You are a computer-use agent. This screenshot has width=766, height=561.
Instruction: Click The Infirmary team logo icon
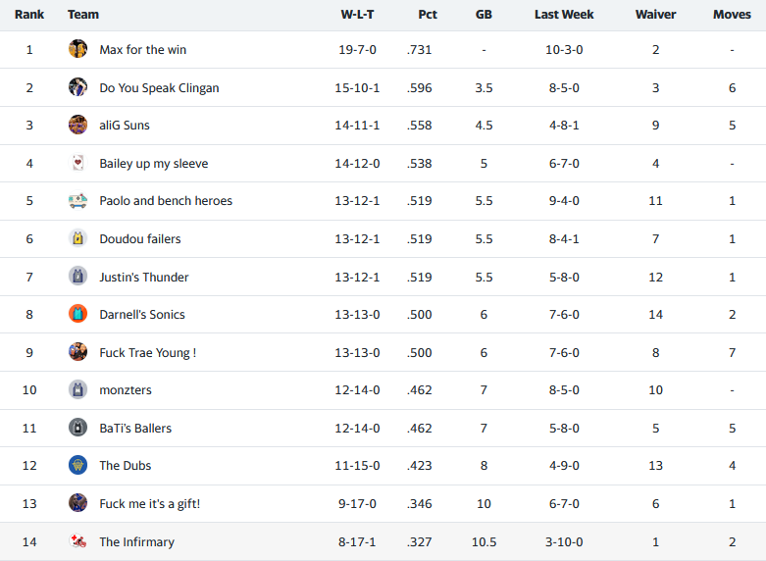point(78,541)
